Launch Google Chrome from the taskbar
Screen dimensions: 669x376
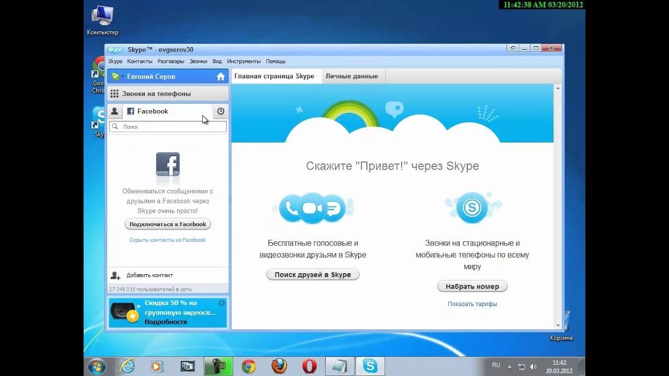click(249, 366)
